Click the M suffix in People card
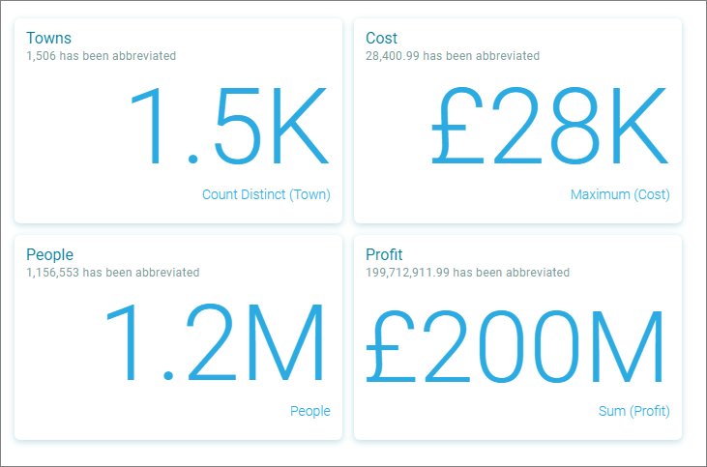The width and height of the screenshot is (707, 467). click(x=286, y=342)
